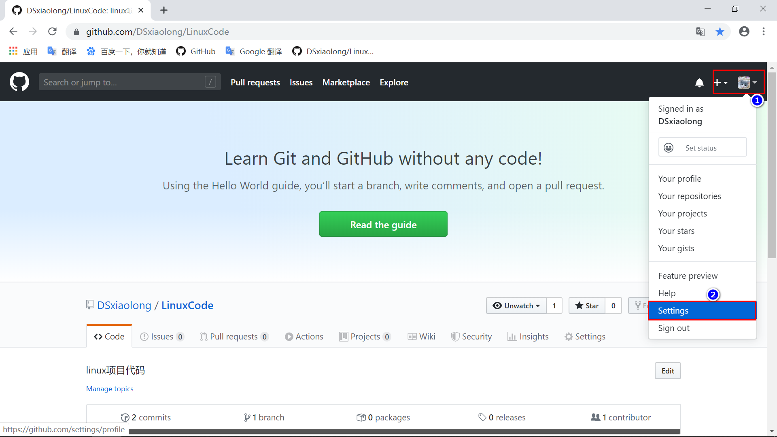Bookmark star icon in address bar
This screenshot has width=777, height=437.
coord(720,32)
